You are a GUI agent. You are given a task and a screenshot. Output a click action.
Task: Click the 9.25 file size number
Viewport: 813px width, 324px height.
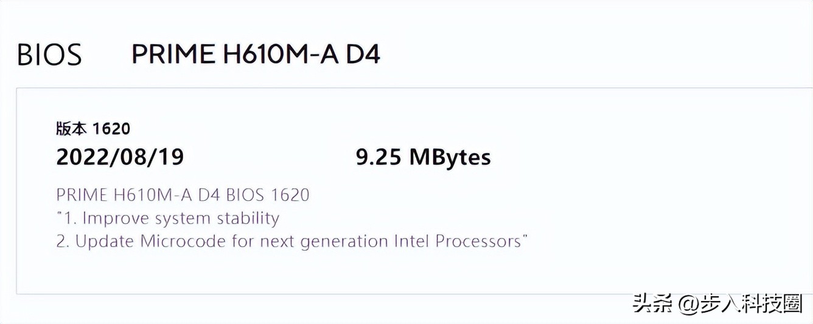[379, 158]
